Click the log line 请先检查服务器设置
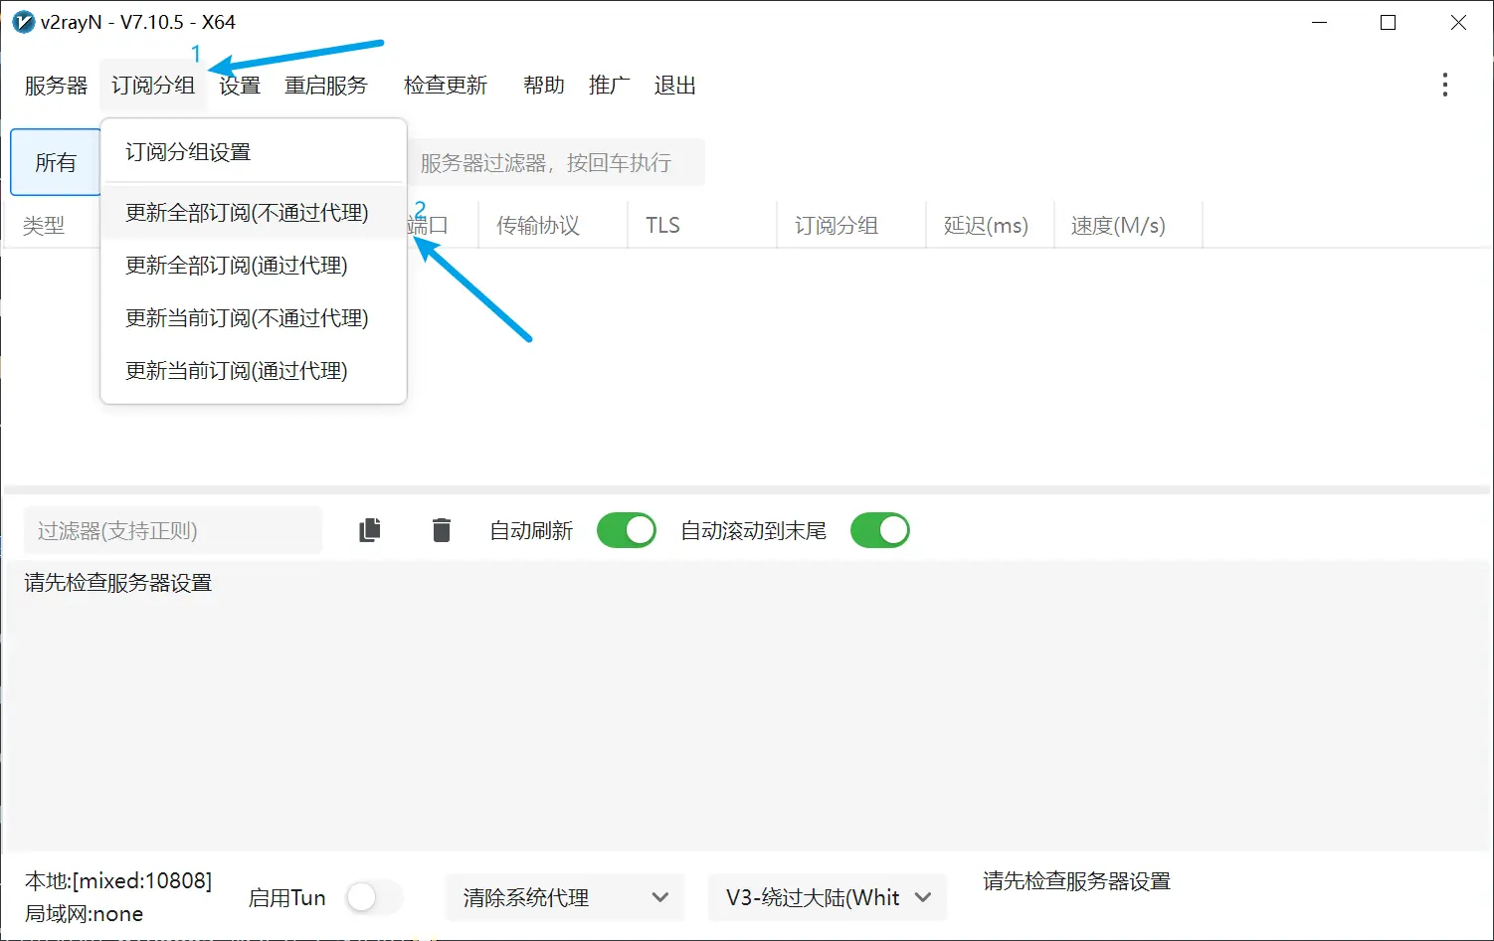1494x941 pixels. point(118,582)
